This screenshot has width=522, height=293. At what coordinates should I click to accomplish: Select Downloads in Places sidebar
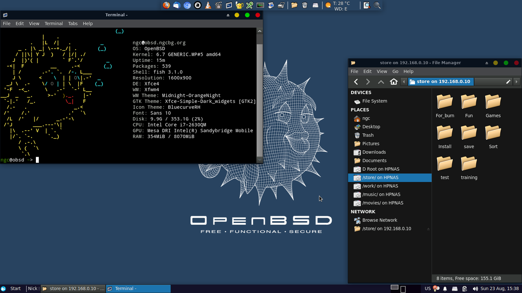390,152
